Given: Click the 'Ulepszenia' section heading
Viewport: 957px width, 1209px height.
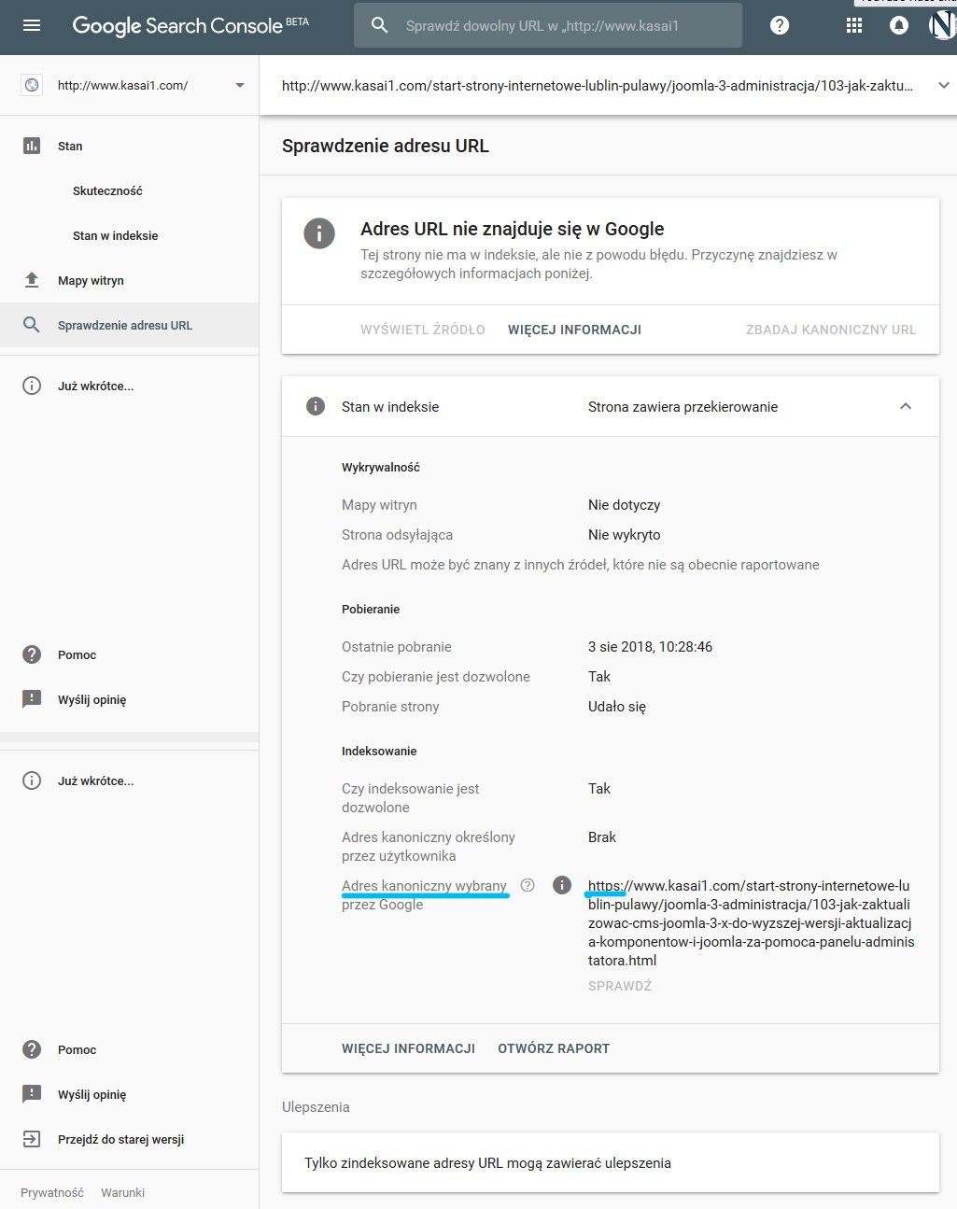Looking at the screenshot, I should [x=316, y=1106].
